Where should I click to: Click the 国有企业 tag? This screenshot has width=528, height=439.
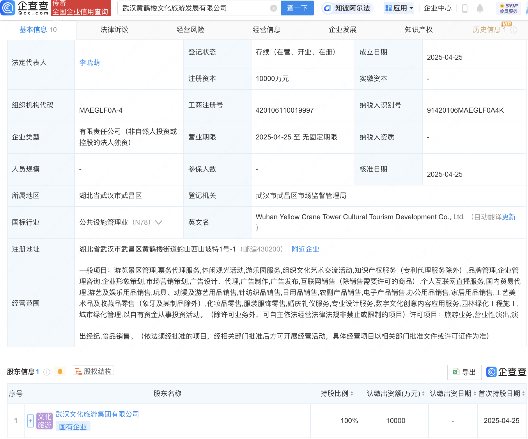pos(73,427)
